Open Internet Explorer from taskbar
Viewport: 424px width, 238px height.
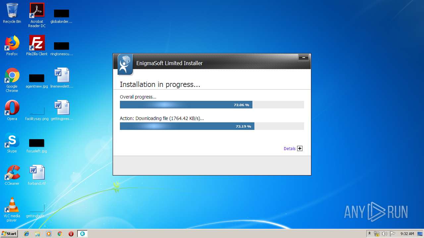[26, 234]
